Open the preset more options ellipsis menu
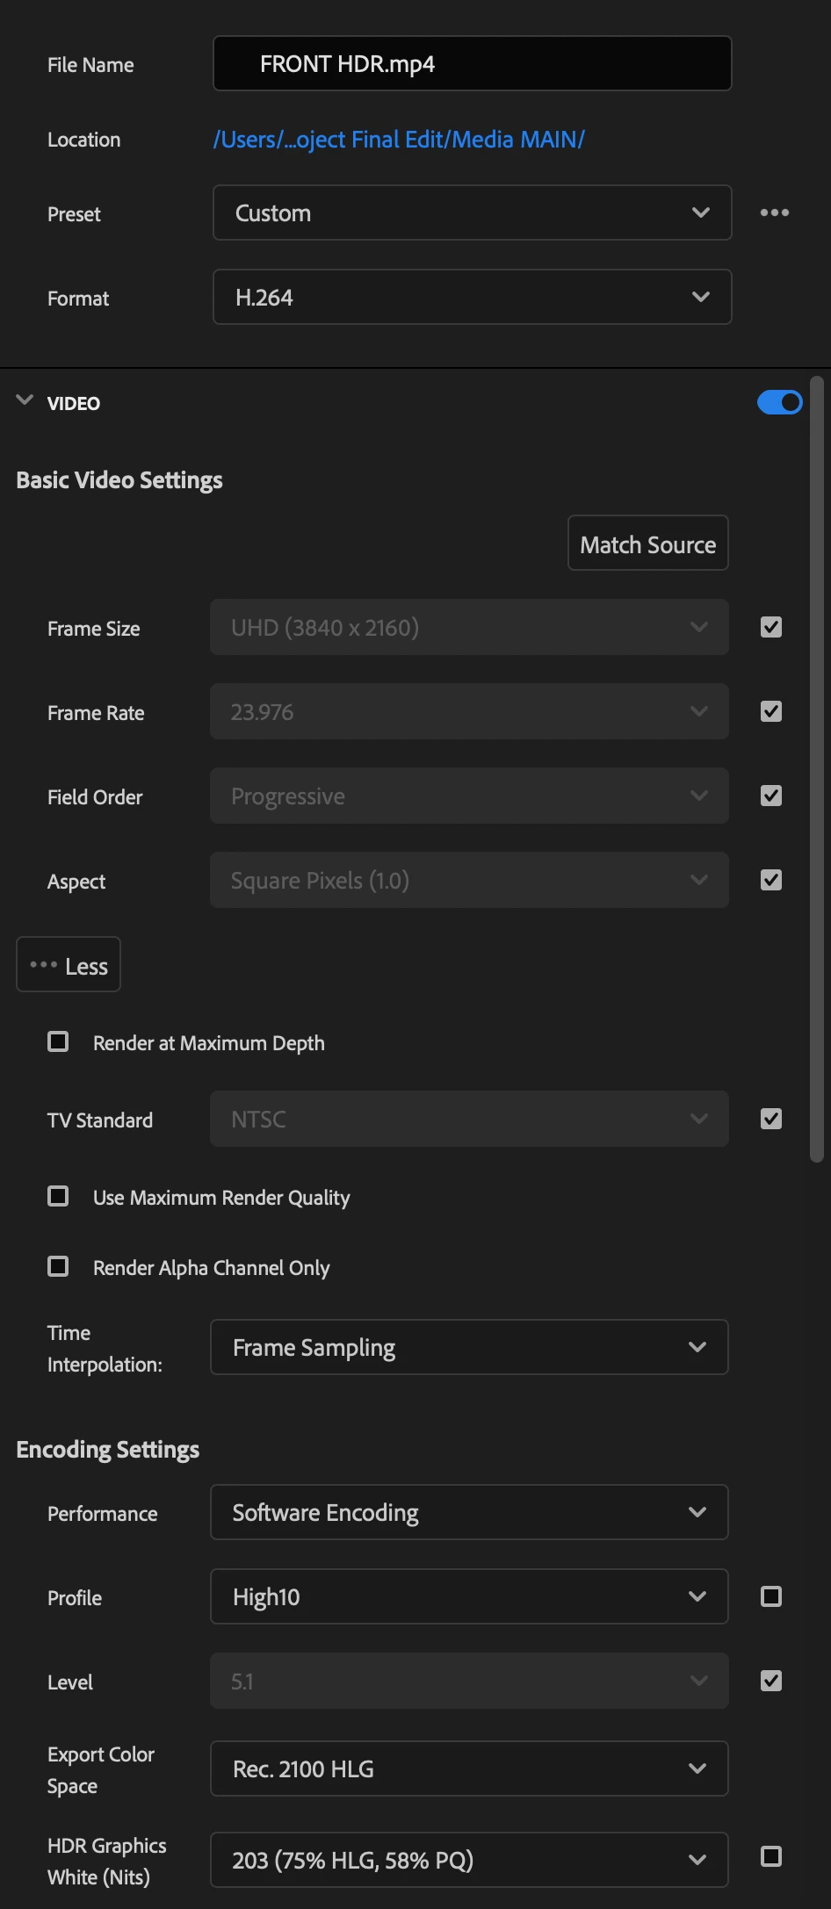831x1909 pixels. 774,213
